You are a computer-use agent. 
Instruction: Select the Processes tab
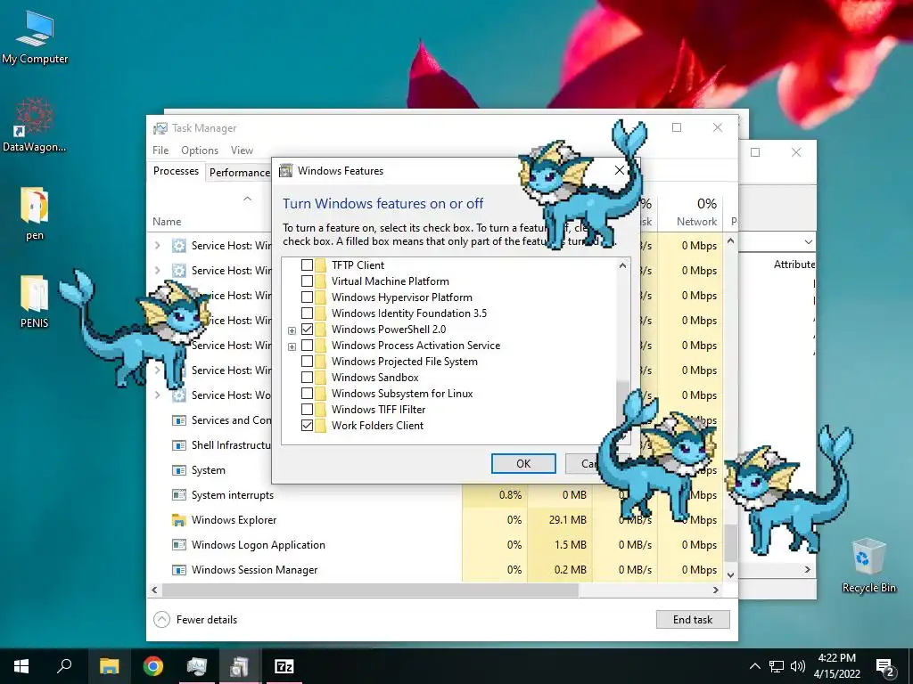coord(176,171)
